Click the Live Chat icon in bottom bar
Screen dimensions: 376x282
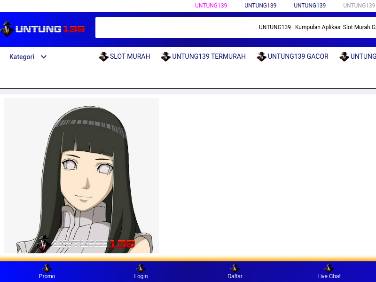329,268
